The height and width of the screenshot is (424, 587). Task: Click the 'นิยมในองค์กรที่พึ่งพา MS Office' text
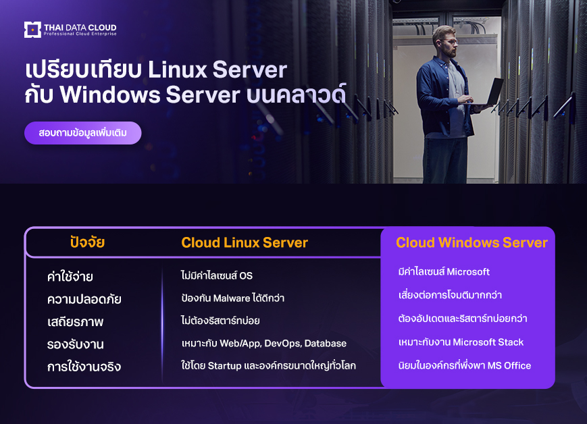pos(465,365)
